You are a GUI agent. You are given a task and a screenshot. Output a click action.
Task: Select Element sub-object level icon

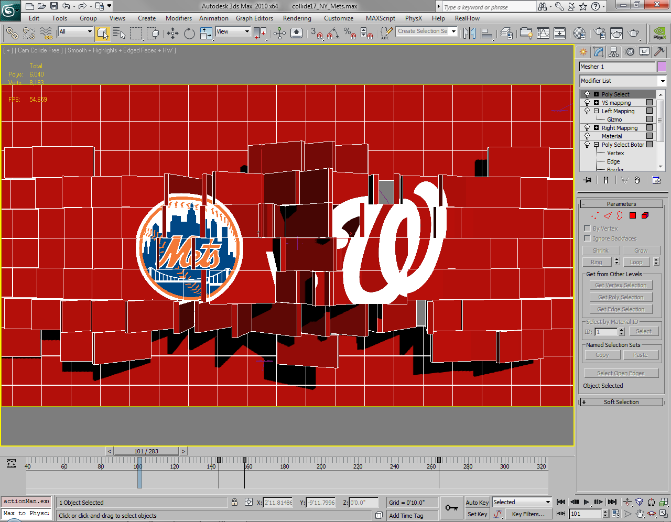pos(645,215)
